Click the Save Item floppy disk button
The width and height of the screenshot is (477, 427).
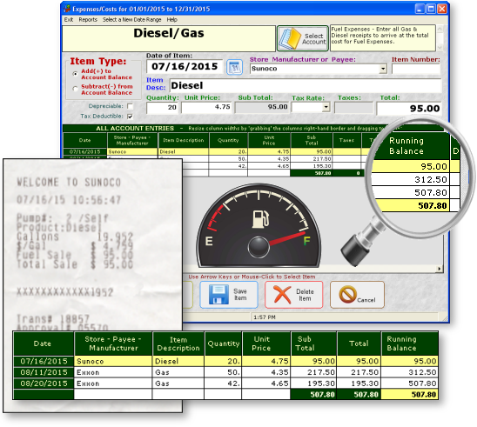coord(229,295)
